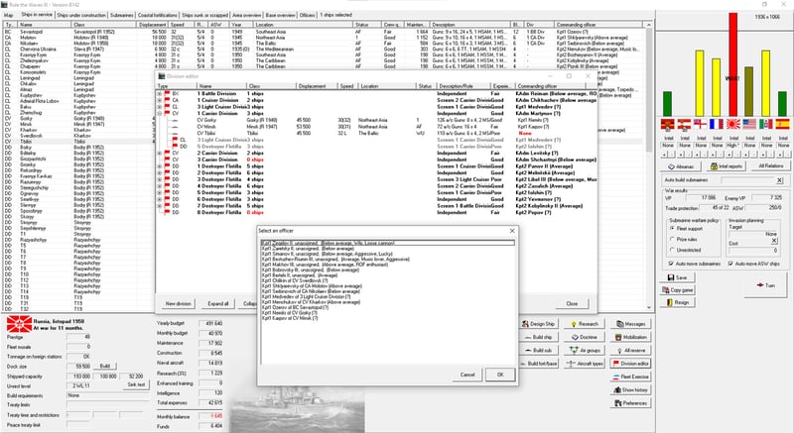Click Expand all in Division editor
Viewport: 794px width, 433px height.
pos(218,303)
